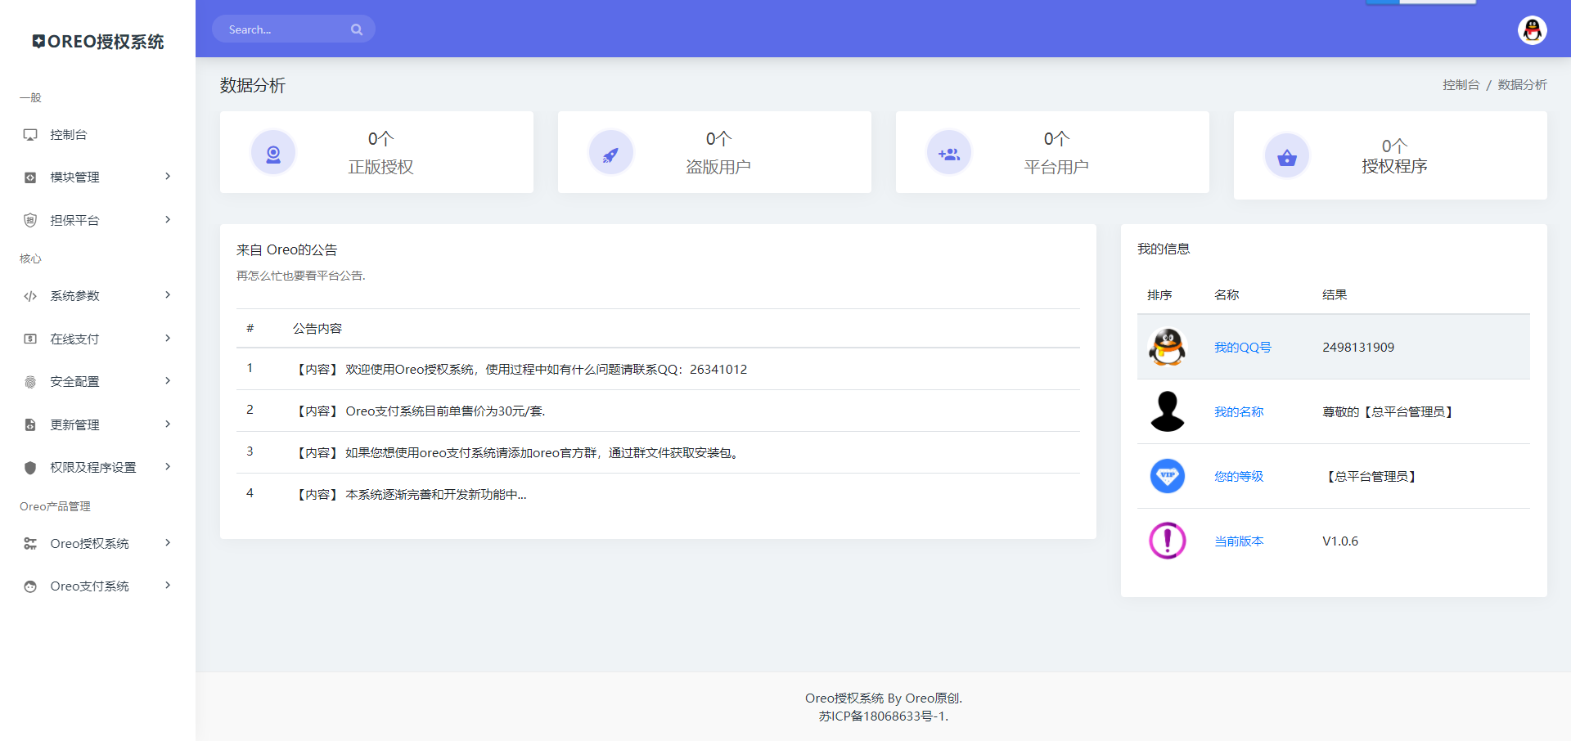Viewport: 1571px width, 741px height.
Task: Focus the Search... input field
Action: 293,29
